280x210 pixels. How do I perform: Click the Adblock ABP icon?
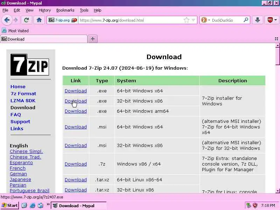[270, 20]
